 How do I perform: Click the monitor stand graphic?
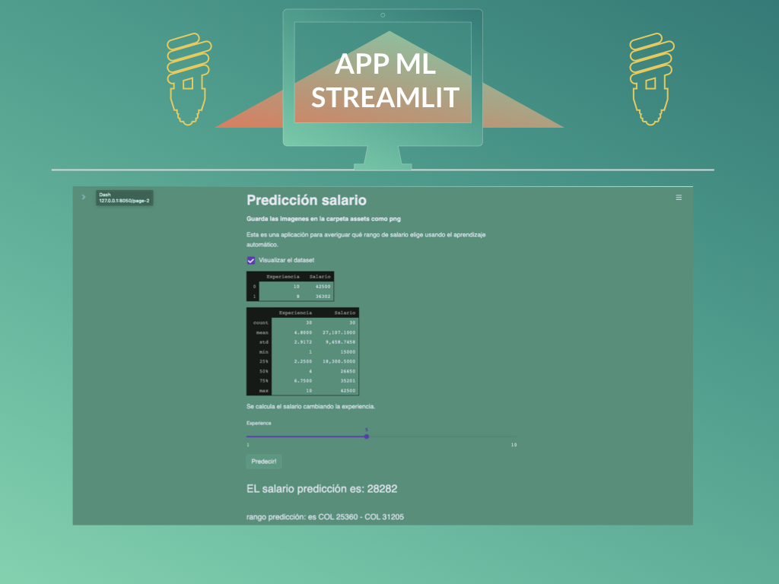point(383,157)
